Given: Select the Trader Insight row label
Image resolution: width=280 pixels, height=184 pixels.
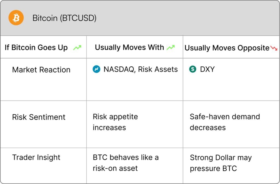Looking at the screenshot, I should pyautogui.click(x=36, y=157).
